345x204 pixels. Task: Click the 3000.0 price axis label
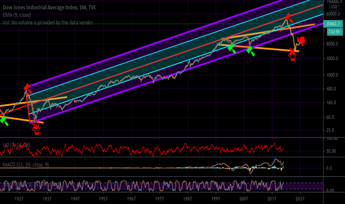(x=332, y=59)
